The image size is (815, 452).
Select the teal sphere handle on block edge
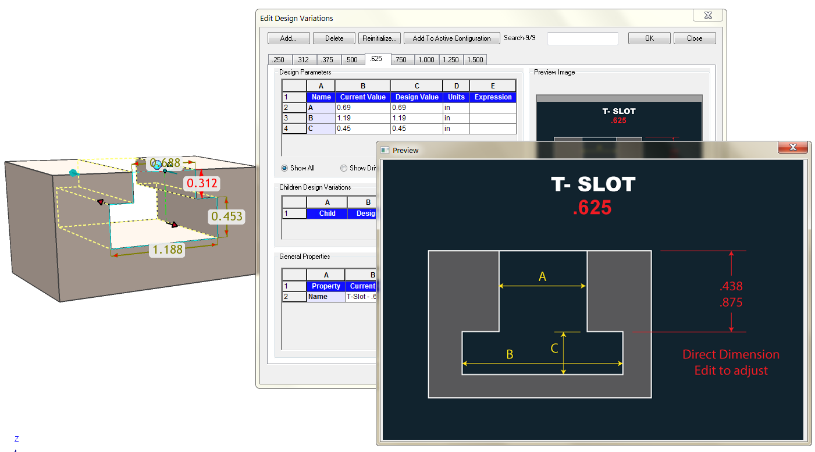(x=73, y=173)
